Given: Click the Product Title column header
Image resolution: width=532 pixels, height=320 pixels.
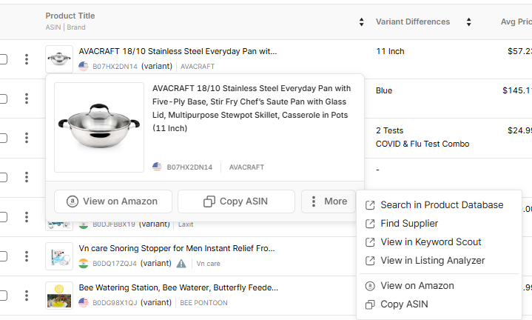Looking at the screenshot, I should coord(70,16).
